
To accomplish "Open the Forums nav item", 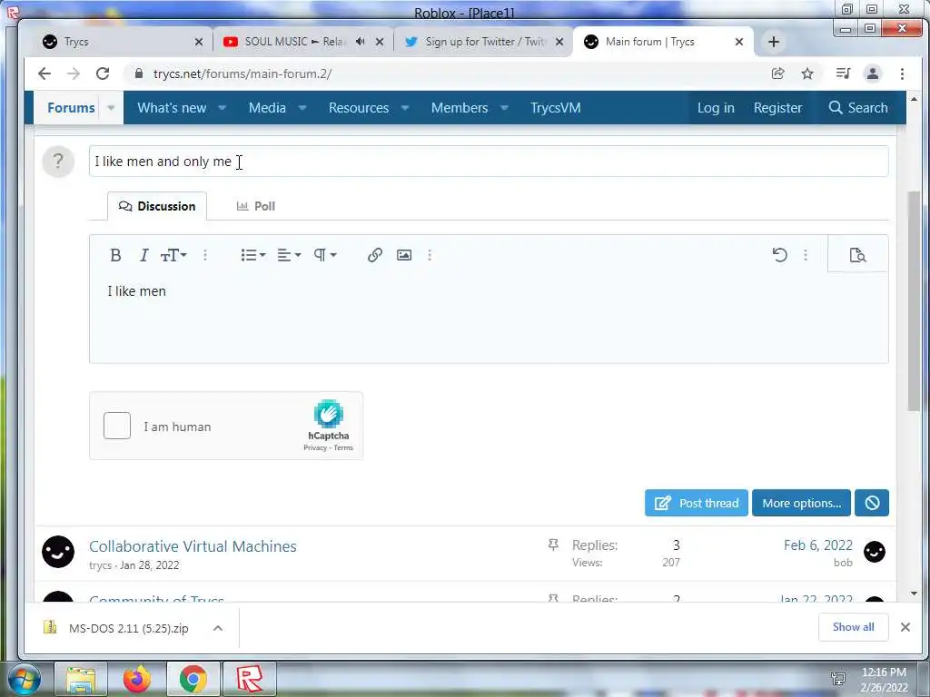I will [x=71, y=108].
